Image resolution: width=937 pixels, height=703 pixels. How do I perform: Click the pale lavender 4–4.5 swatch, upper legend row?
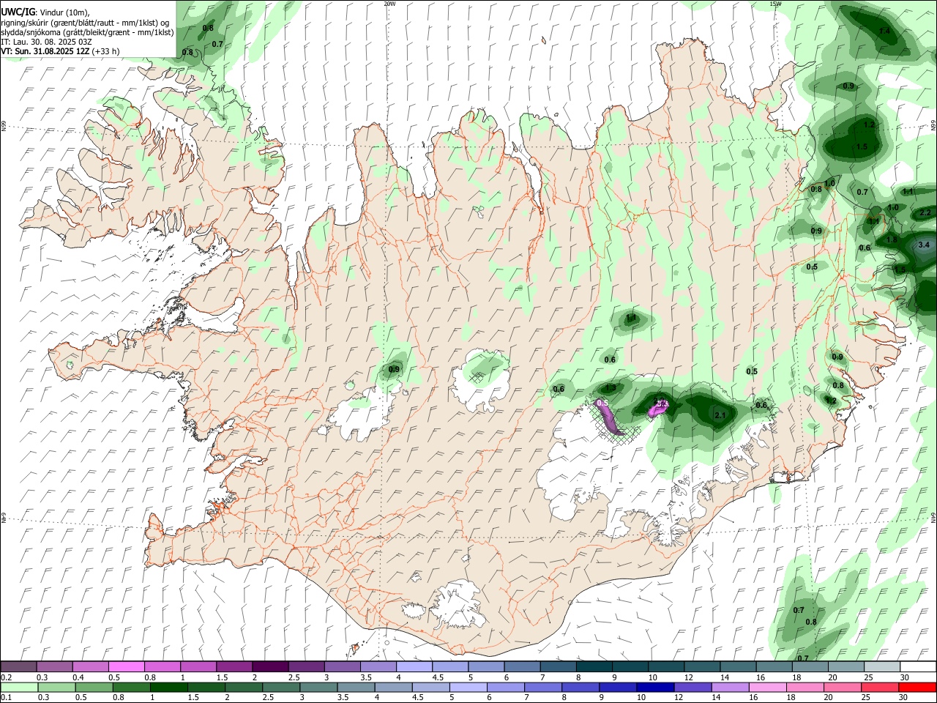click(x=414, y=667)
